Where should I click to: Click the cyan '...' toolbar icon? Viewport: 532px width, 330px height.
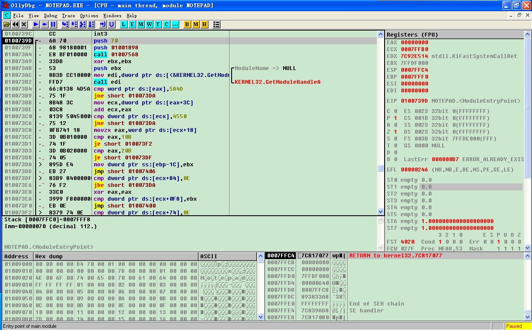click(x=175, y=24)
